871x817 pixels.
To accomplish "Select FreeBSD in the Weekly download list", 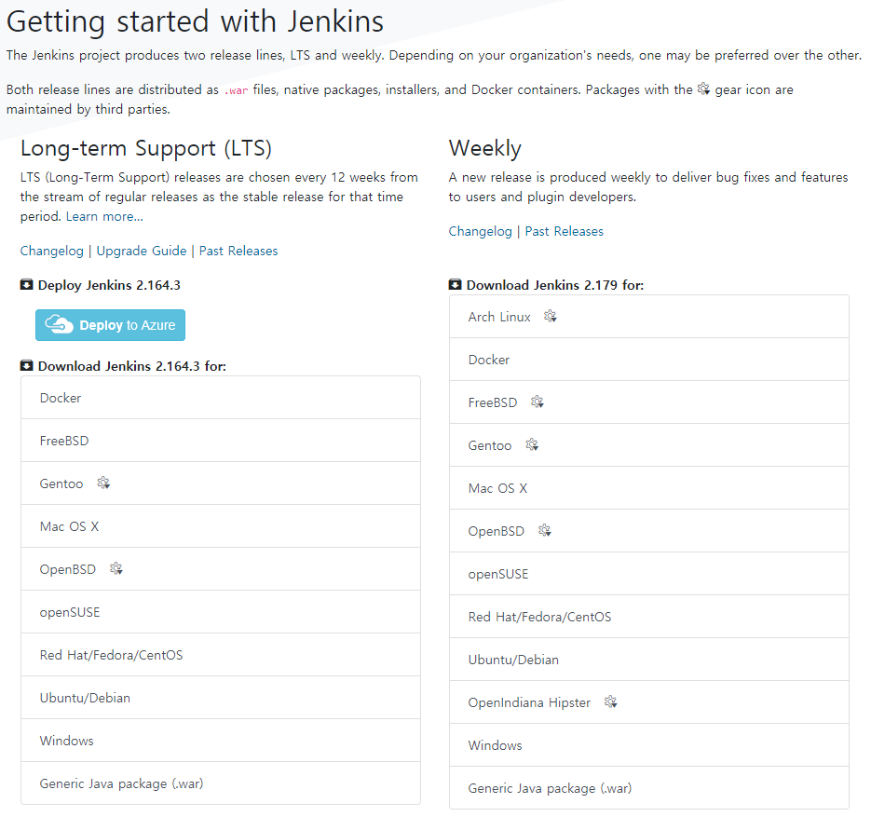I will point(649,402).
